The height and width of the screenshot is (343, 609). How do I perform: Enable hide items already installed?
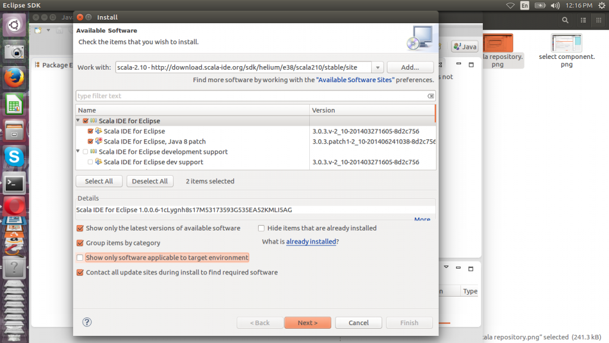262,228
